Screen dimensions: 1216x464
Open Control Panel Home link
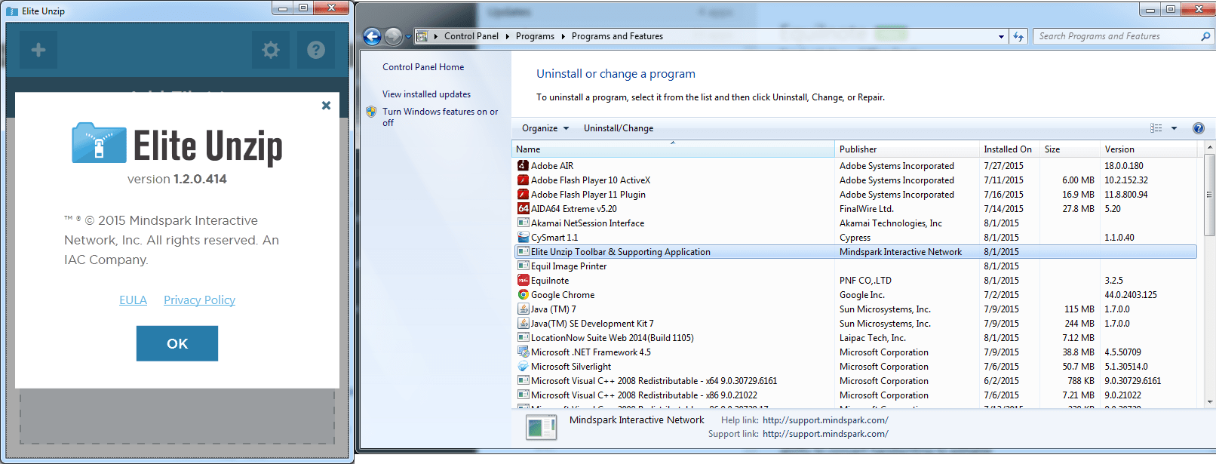click(423, 67)
